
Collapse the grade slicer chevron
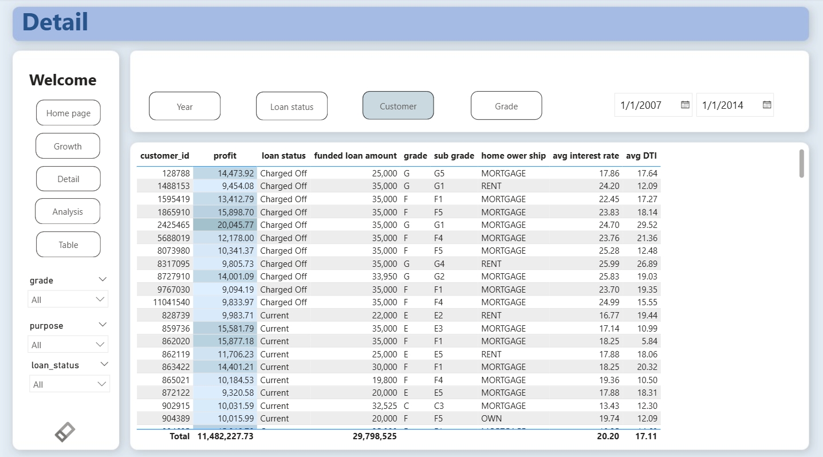[x=103, y=279]
